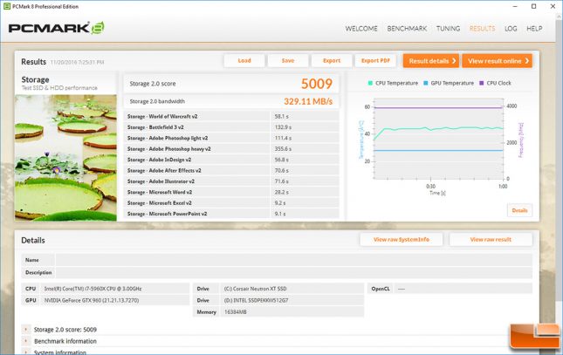
Task: Click the NVIDIA GeForce GTX 960 value
Action: pyautogui.click(x=92, y=300)
